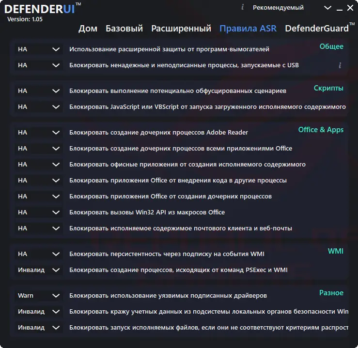Open dropdown for WMI event subscription persistence
This screenshot has width=358, height=348.
39,254
